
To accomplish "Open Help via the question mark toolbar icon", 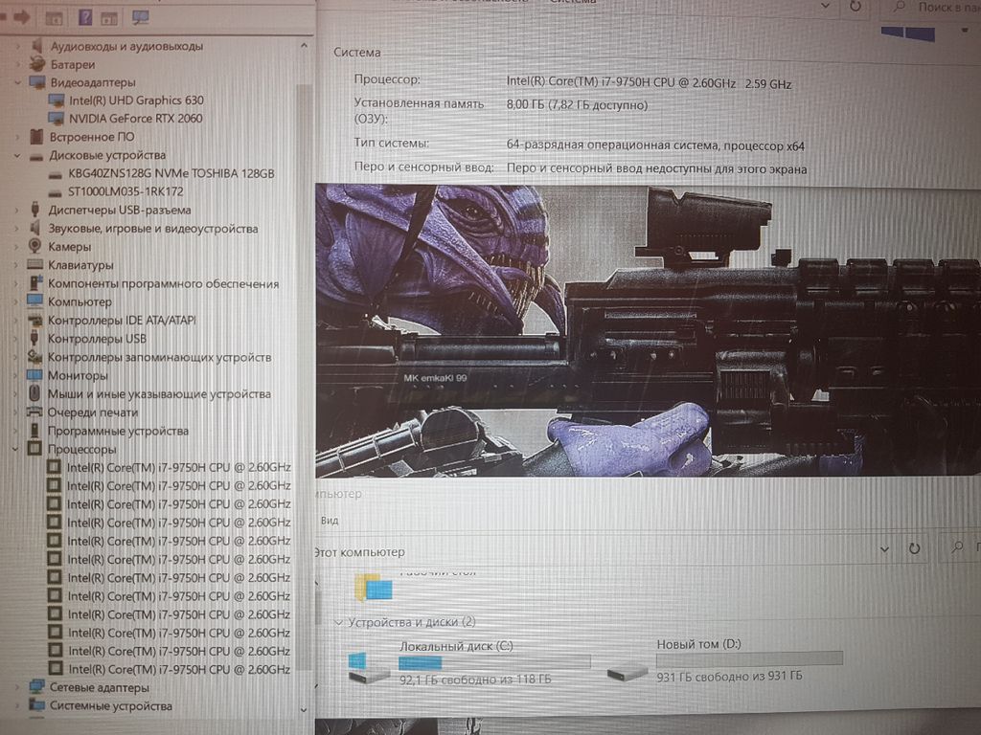I will point(85,17).
